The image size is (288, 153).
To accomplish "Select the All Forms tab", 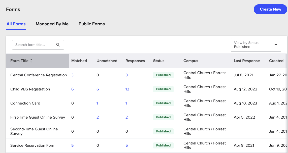I will pos(16,24).
